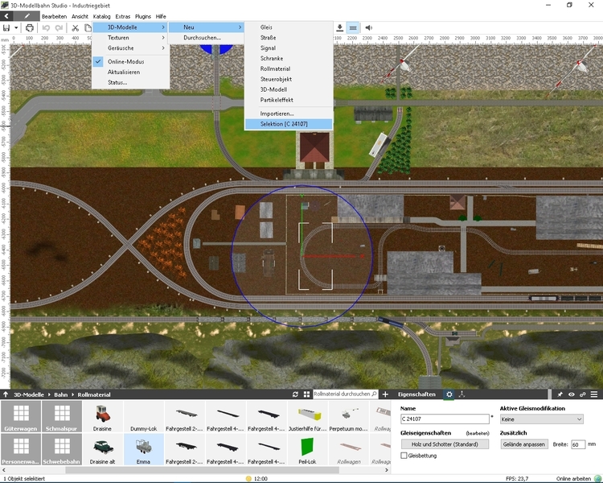Open the Aktive Gleismodifikation dropdown
This screenshot has height=483, width=603.
click(x=541, y=419)
